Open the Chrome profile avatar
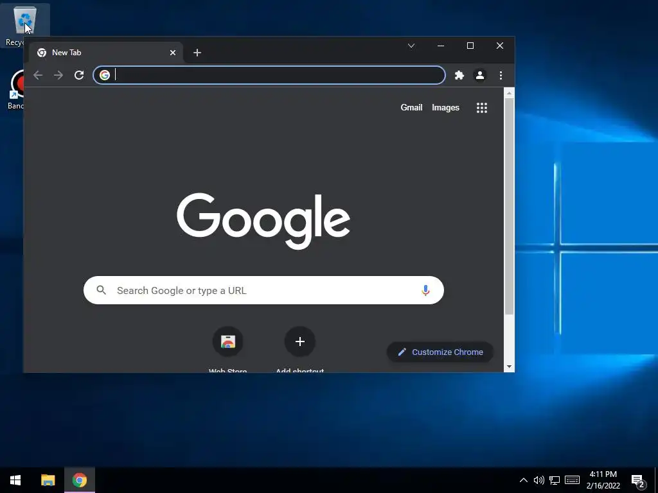The width and height of the screenshot is (658, 493). point(479,75)
